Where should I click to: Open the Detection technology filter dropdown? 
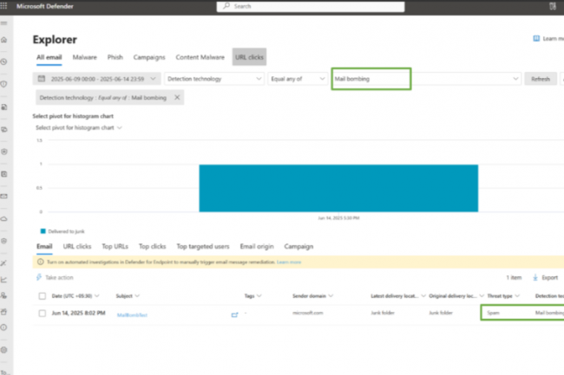point(214,79)
